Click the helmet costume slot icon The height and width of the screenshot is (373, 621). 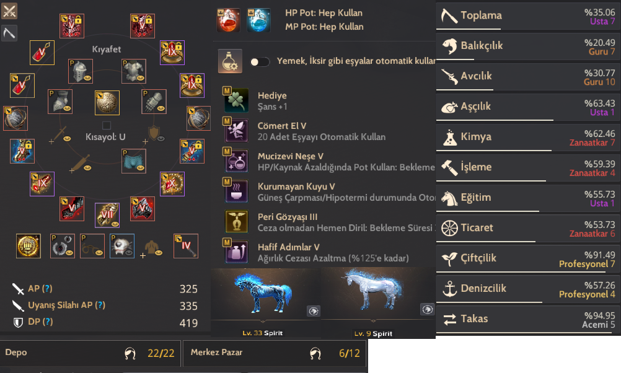[x=81, y=71]
